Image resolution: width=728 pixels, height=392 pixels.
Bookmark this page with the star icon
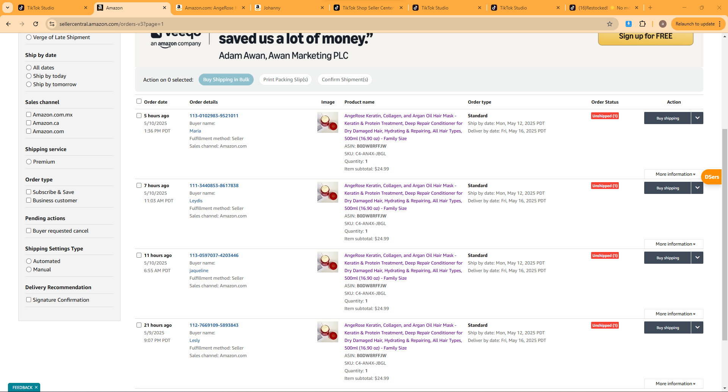[x=610, y=24]
